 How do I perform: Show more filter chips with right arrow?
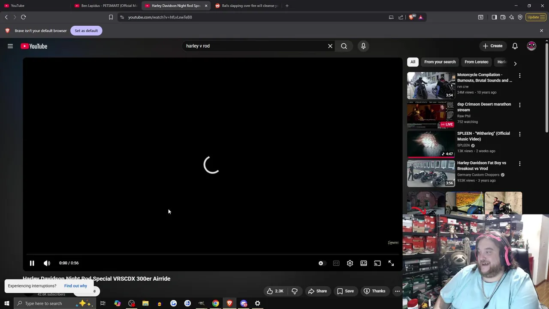click(x=515, y=64)
